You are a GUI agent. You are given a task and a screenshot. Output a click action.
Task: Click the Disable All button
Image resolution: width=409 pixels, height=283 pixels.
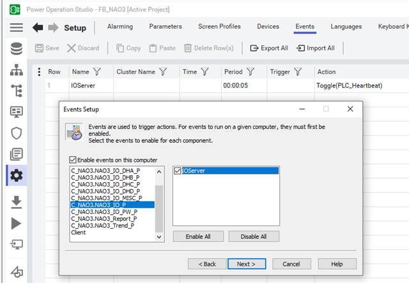pos(254,236)
